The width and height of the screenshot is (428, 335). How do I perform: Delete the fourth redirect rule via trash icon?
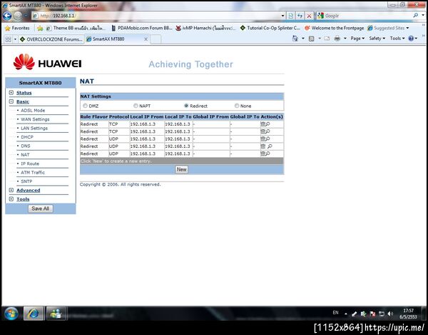263,146
